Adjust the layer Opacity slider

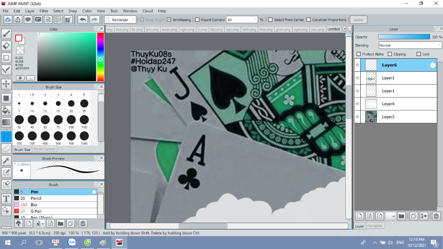[x=404, y=37]
